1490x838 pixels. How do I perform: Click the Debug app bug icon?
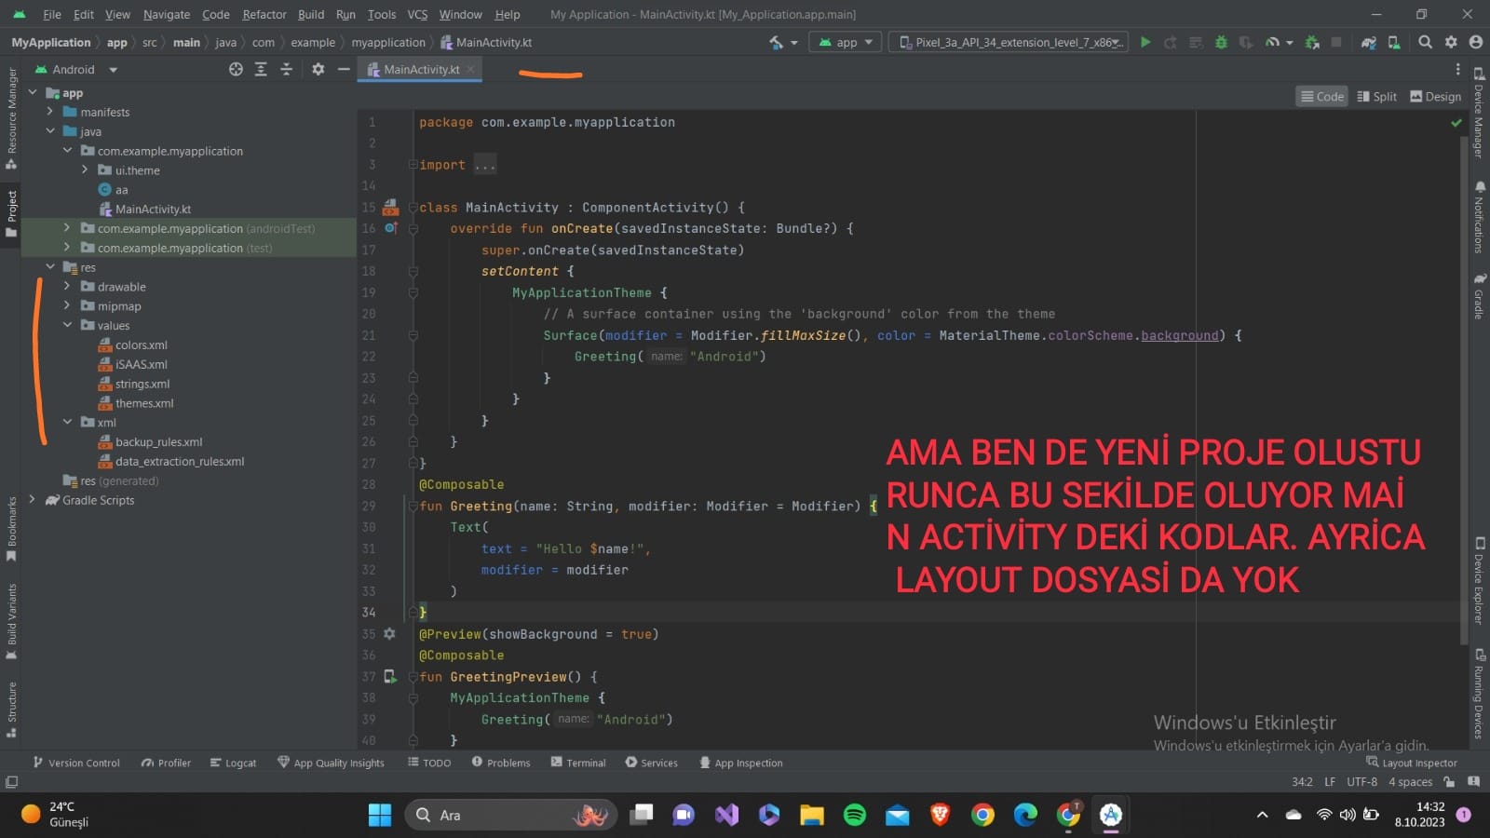(1221, 42)
